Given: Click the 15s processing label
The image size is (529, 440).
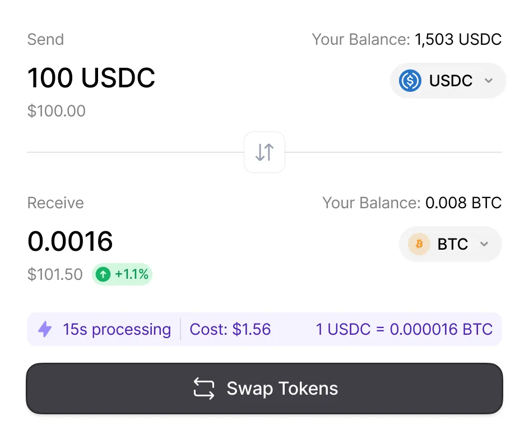Looking at the screenshot, I should pos(117,329).
